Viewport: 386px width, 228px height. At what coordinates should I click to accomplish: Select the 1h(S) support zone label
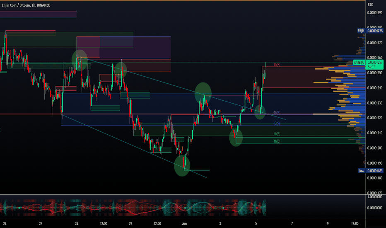pyautogui.click(x=277, y=141)
